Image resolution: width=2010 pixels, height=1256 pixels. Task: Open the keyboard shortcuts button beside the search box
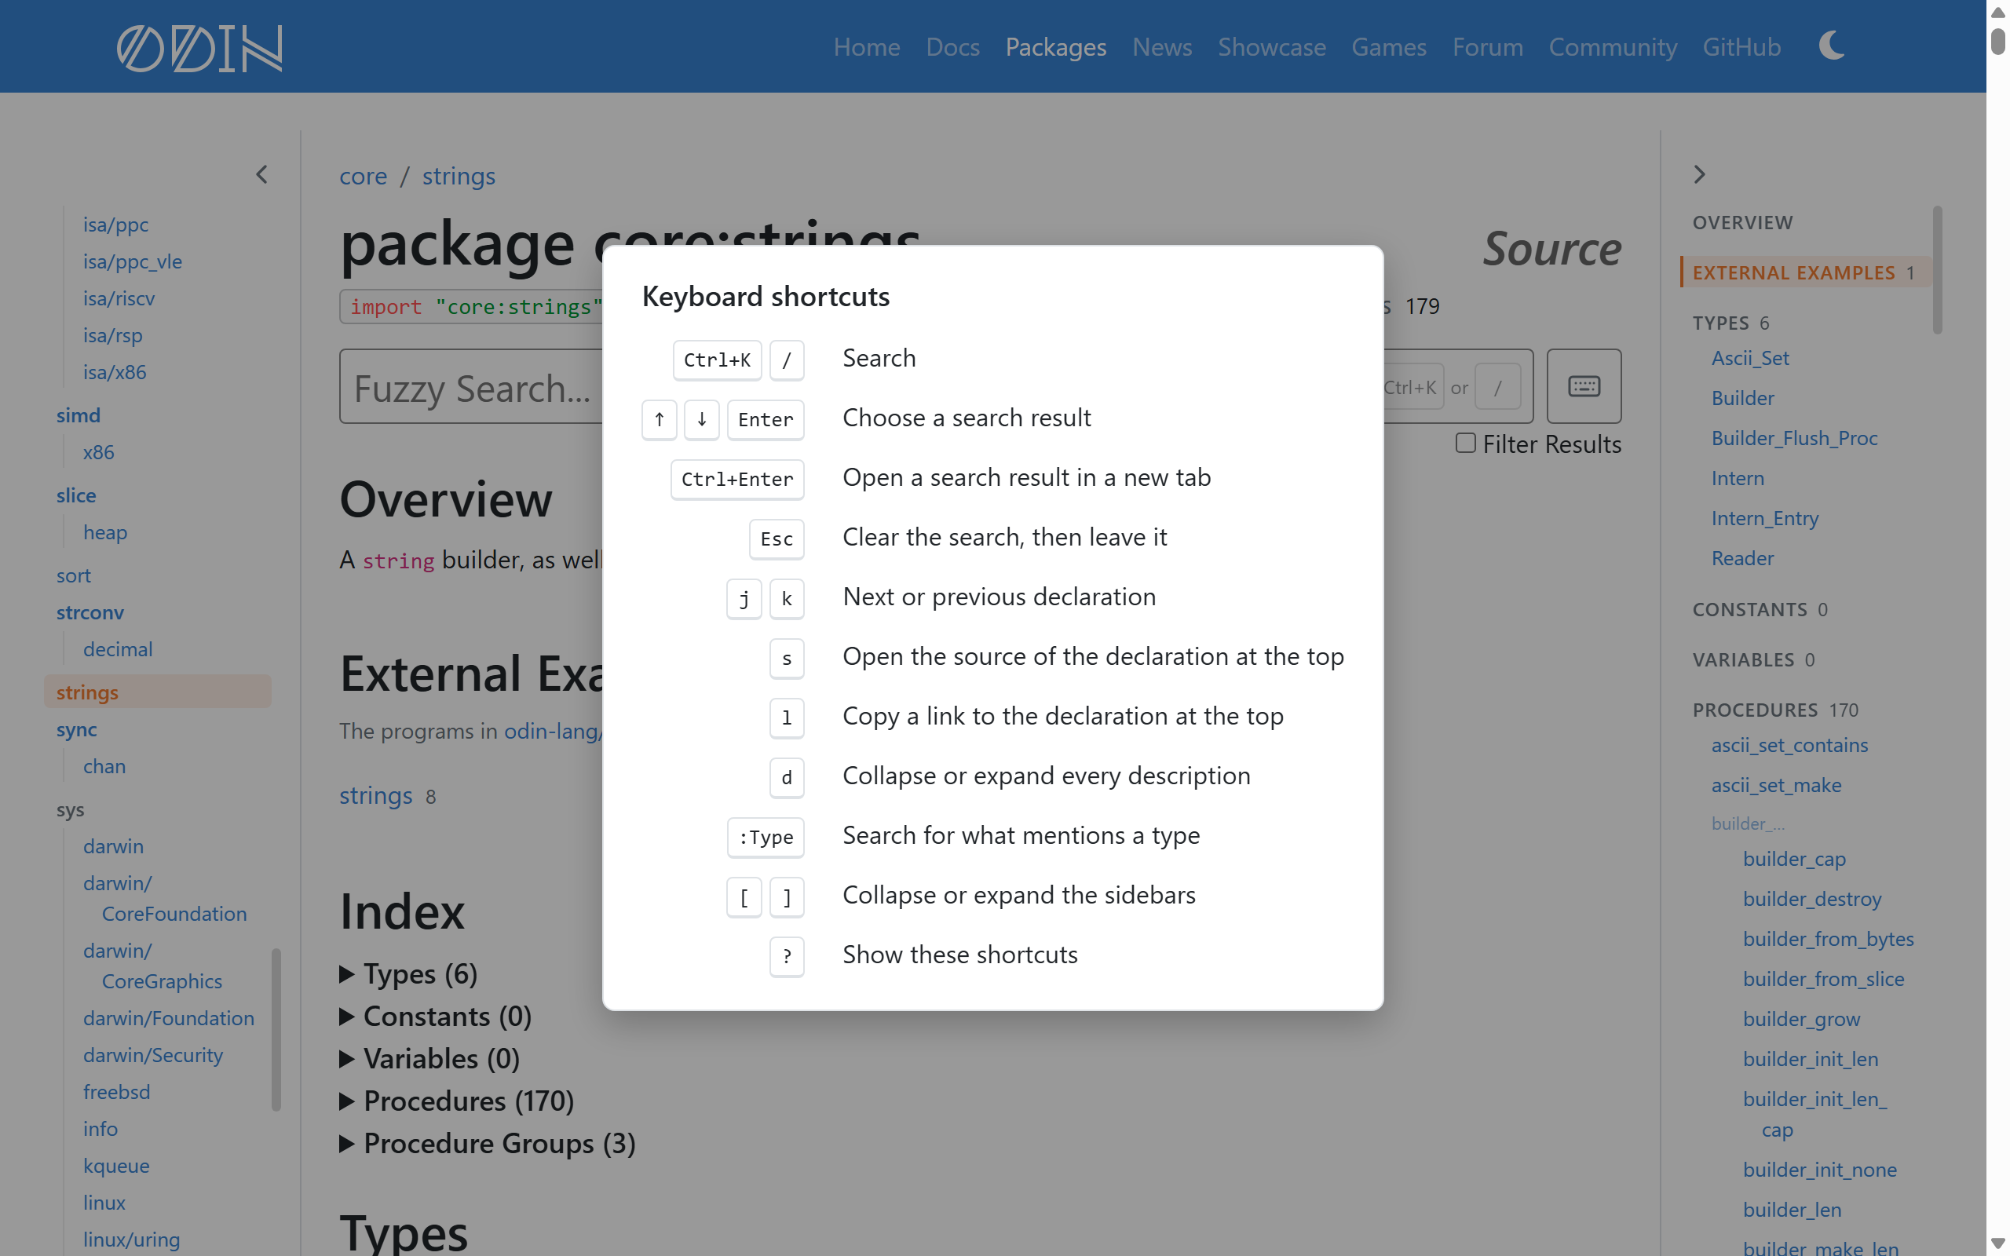[1583, 386]
